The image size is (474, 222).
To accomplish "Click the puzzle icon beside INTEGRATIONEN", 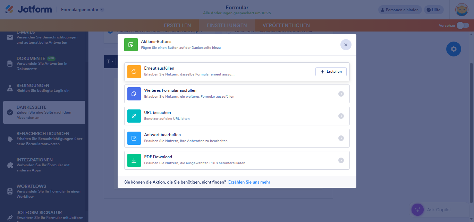I will coord(10,165).
